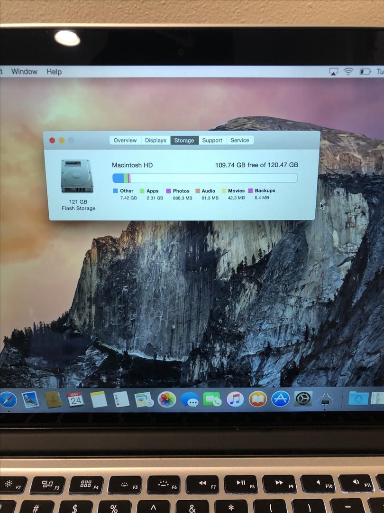Viewport: 384px width, 513px height.
Task: Click the '121 GB' capacity label
Action: [78, 202]
